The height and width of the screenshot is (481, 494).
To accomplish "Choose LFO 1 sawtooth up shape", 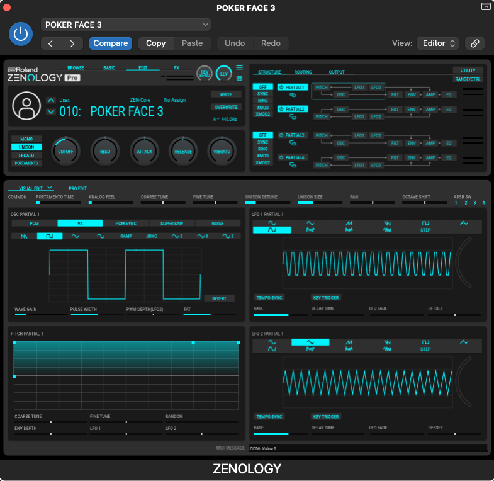I will 349,223.
